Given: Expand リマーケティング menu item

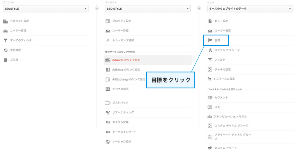Looking at the screenshot, I should point(123,112).
